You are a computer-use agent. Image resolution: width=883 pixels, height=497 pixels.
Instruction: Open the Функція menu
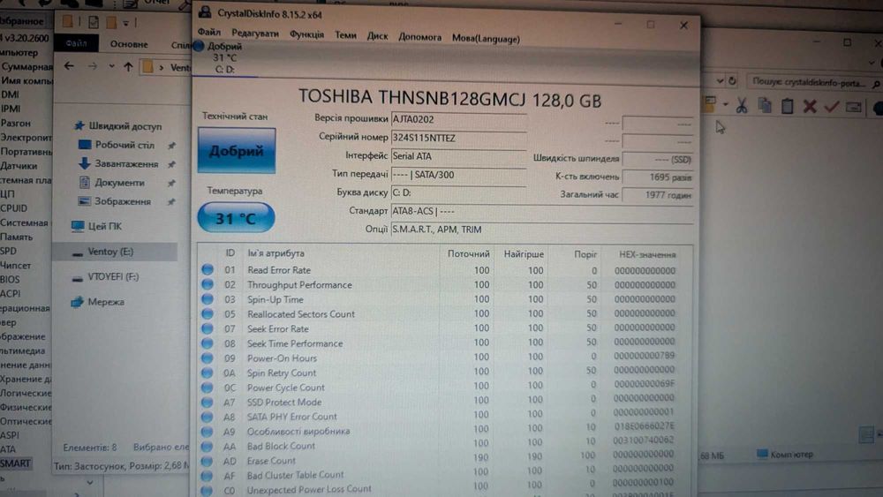306,35
